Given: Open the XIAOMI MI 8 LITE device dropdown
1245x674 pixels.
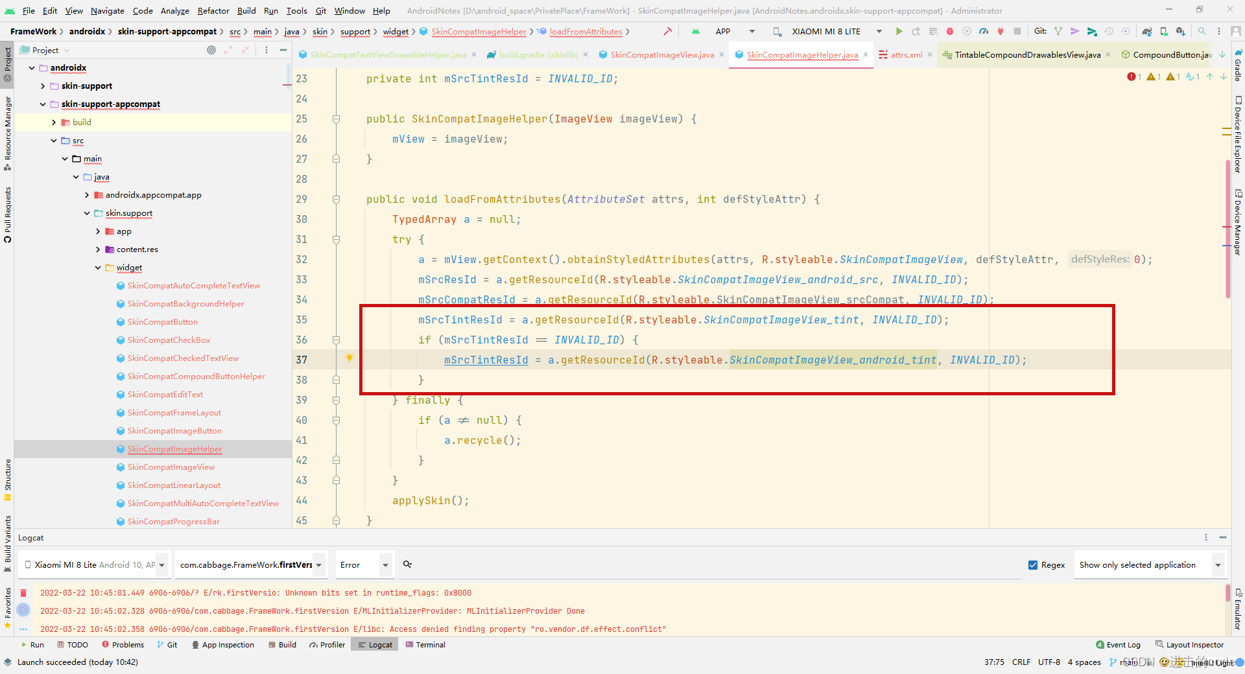Looking at the screenshot, I should tap(828, 31).
